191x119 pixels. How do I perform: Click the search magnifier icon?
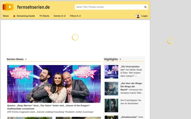[x=145, y=7]
